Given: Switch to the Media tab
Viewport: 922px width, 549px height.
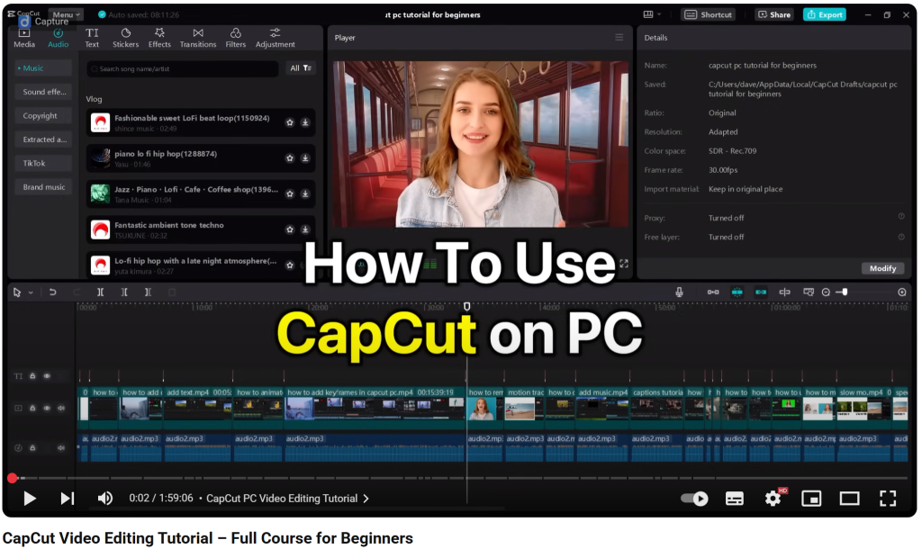Looking at the screenshot, I should (x=24, y=38).
